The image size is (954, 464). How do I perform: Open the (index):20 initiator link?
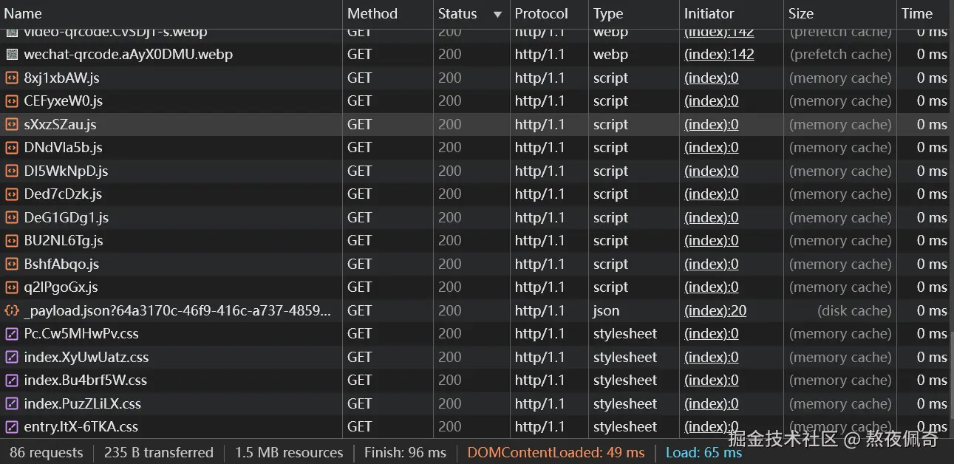click(x=715, y=310)
